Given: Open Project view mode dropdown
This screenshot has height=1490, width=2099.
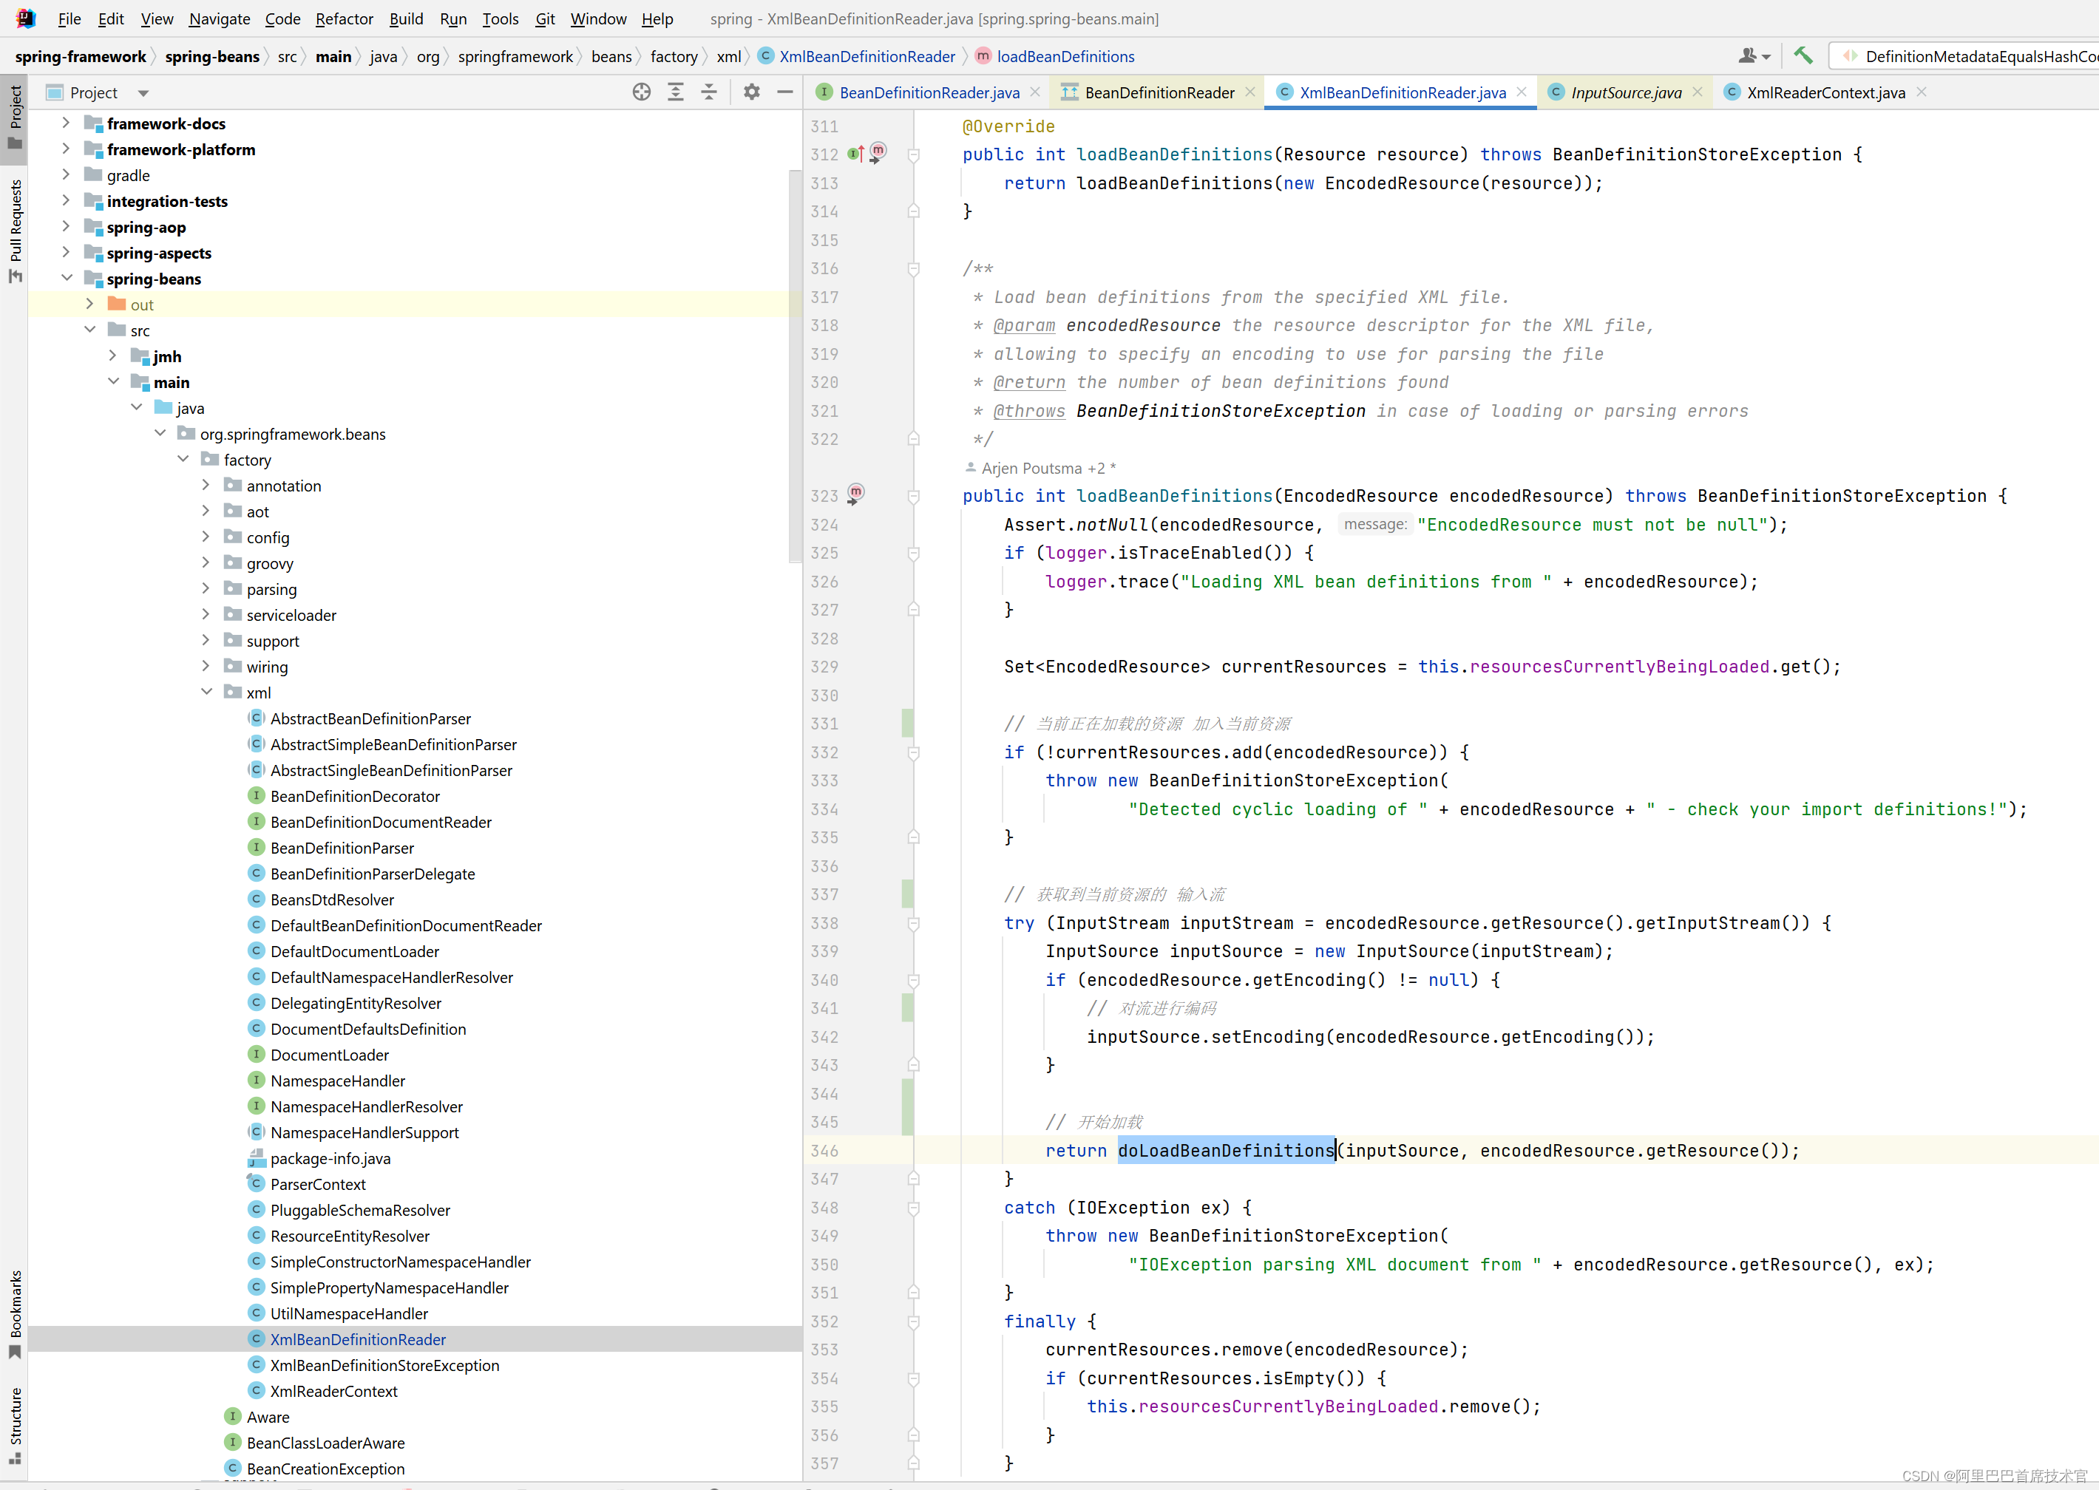Looking at the screenshot, I should tap(143, 92).
